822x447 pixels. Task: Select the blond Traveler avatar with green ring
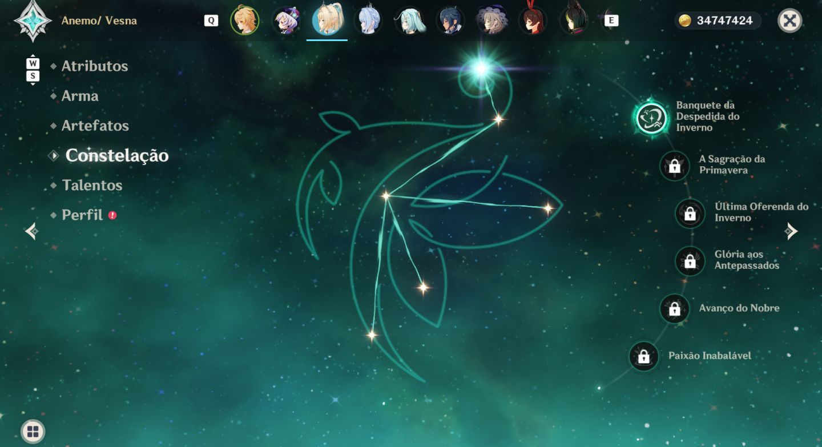245,21
